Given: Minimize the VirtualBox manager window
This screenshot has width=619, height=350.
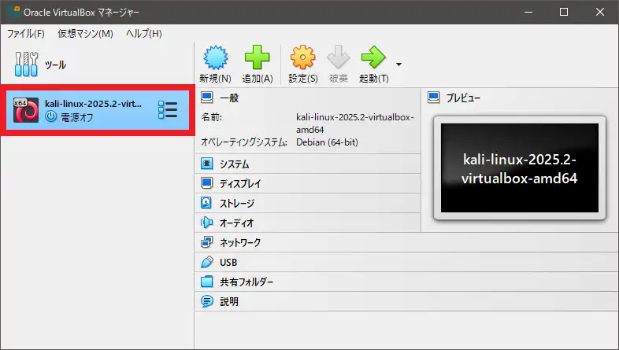Looking at the screenshot, I should pyautogui.click(x=528, y=12).
